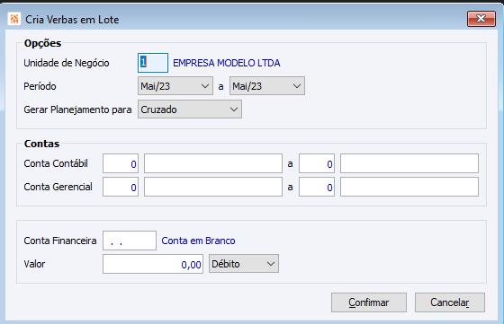Viewport: 504px width, 324px height.
Task: Click the Opções group heading
Action: tap(43, 43)
